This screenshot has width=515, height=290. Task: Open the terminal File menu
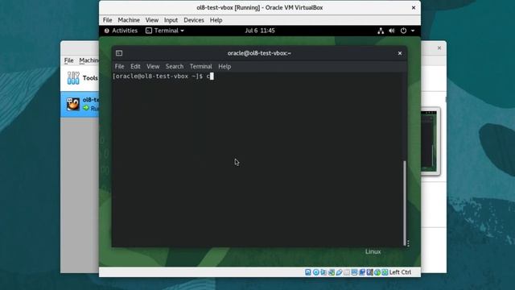click(119, 66)
